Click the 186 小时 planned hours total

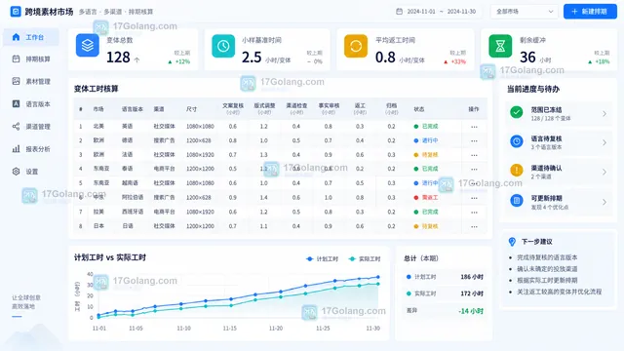point(472,277)
